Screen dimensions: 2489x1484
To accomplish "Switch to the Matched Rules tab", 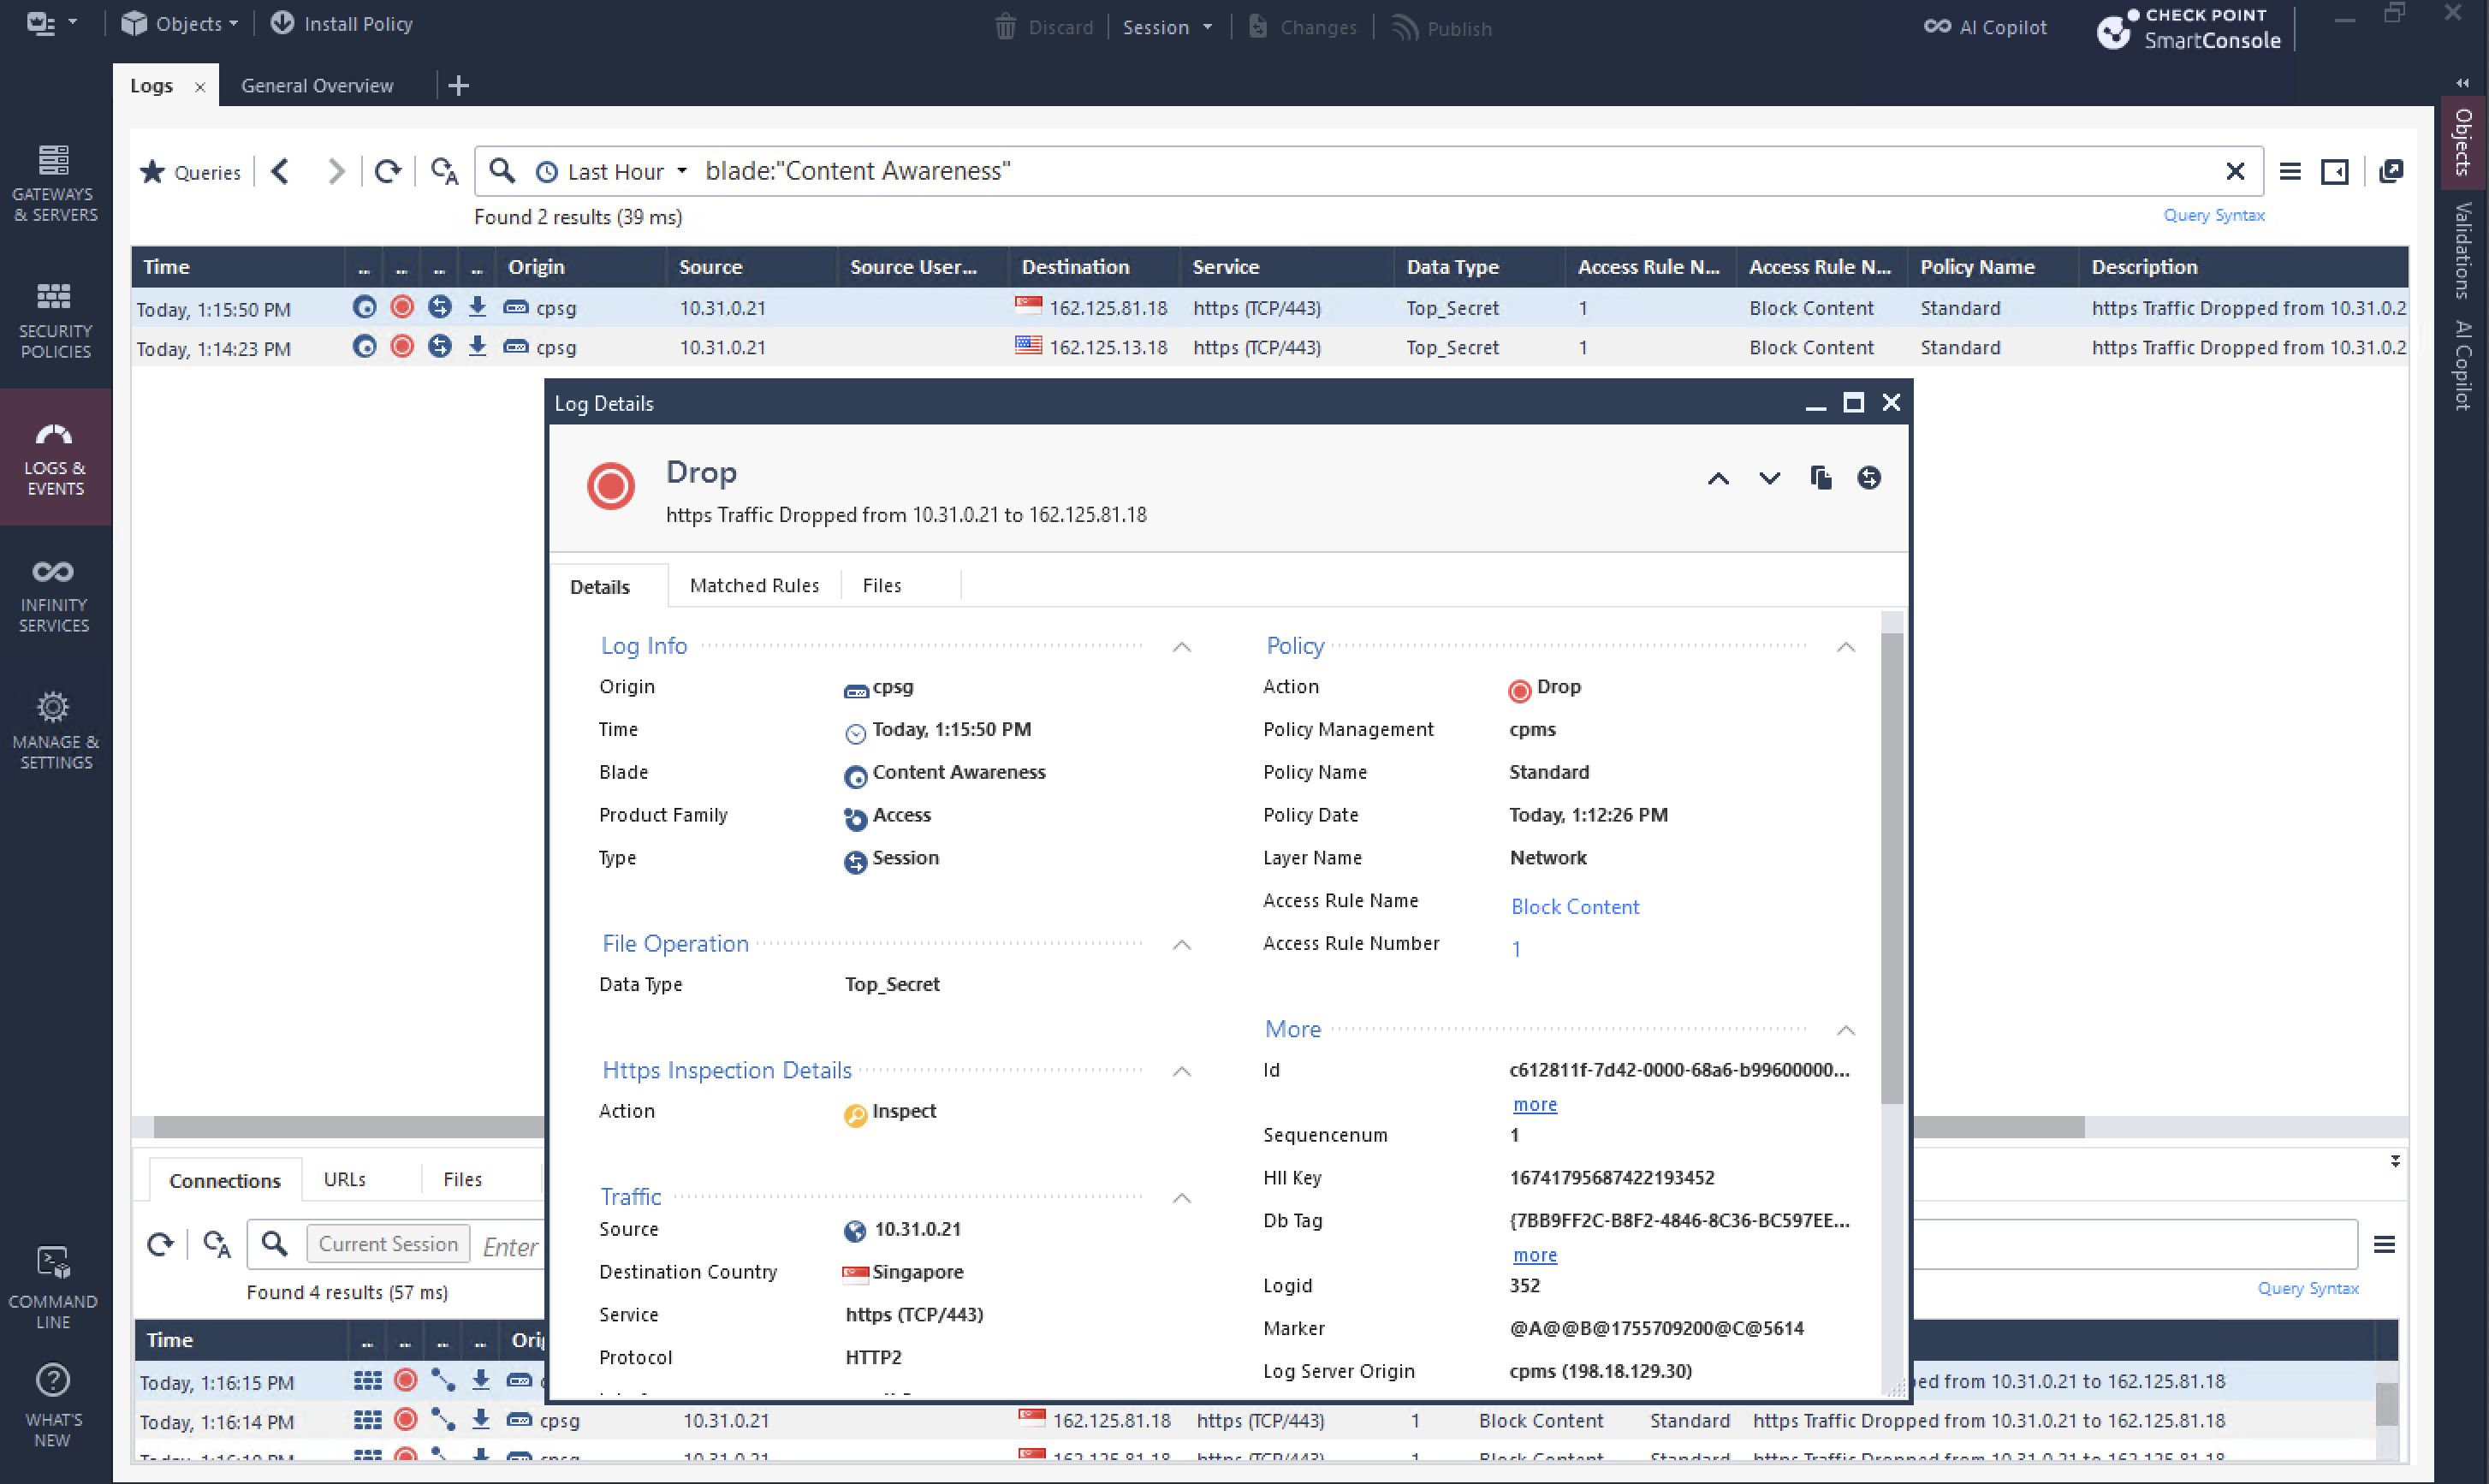I will click(x=754, y=586).
